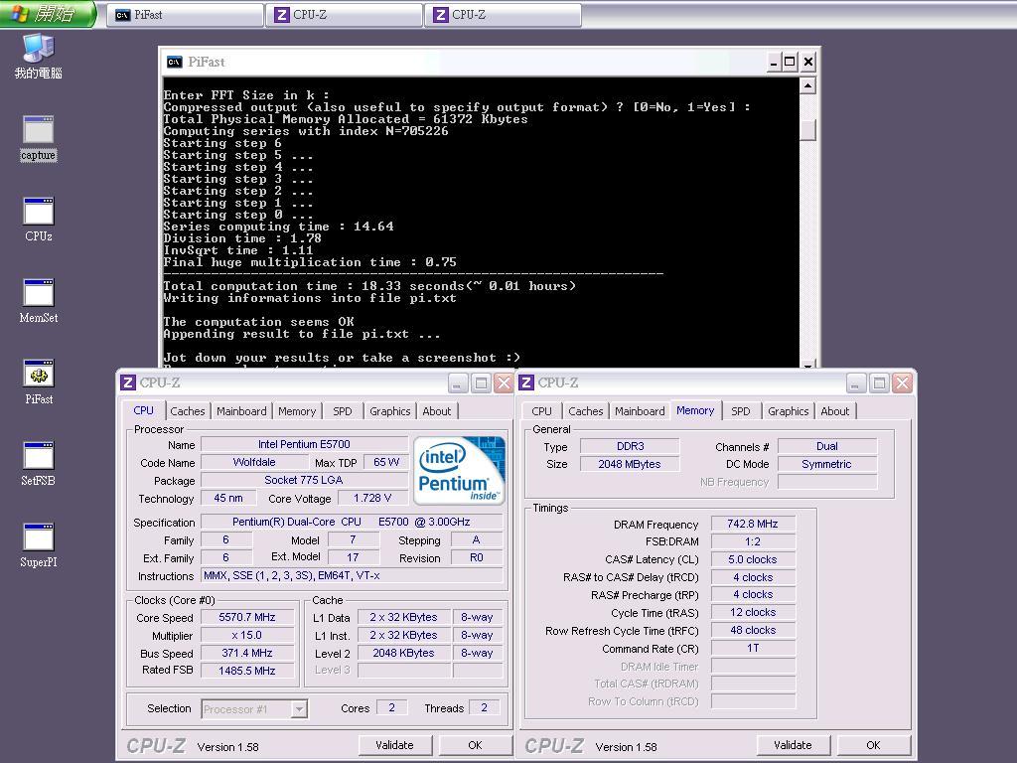Open Graphics tab in right CPU-Z
Image resolution: width=1017 pixels, height=763 pixels.
[x=788, y=411]
